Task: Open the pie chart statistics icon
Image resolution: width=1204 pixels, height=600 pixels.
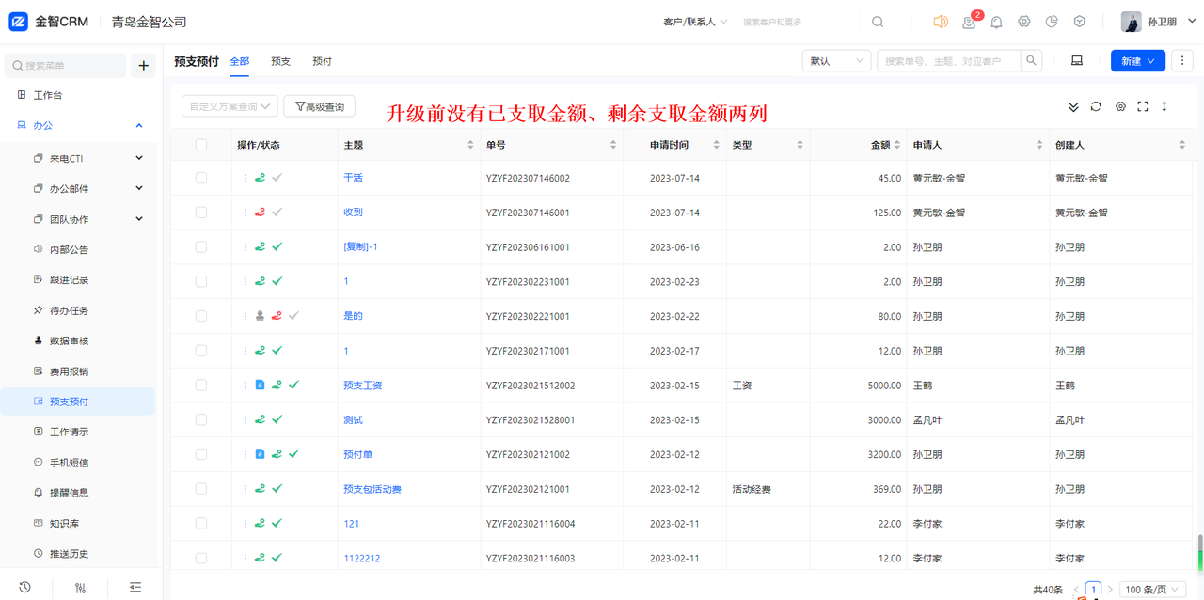Action: [x=1052, y=22]
